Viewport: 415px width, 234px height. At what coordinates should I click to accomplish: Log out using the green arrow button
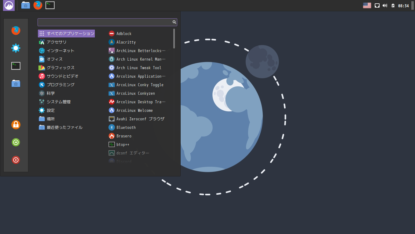pyautogui.click(x=16, y=142)
